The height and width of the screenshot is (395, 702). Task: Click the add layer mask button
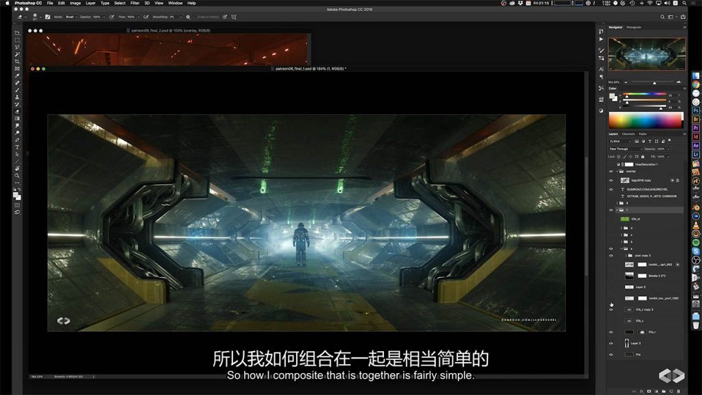649,392
